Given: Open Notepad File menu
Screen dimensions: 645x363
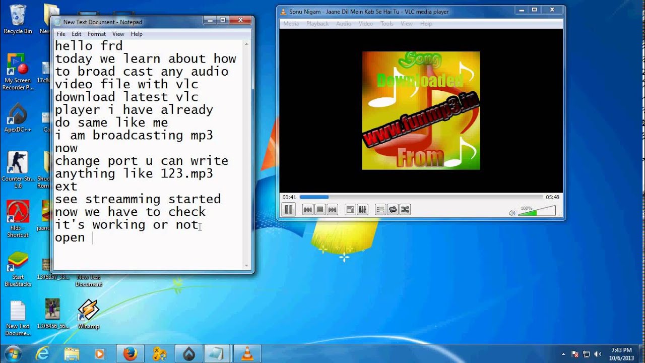Looking at the screenshot, I should click(x=61, y=34).
